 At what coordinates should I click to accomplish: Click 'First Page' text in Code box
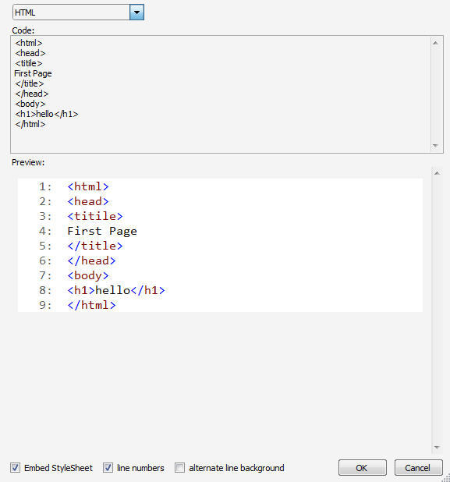pyautogui.click(x=33, y=73)
